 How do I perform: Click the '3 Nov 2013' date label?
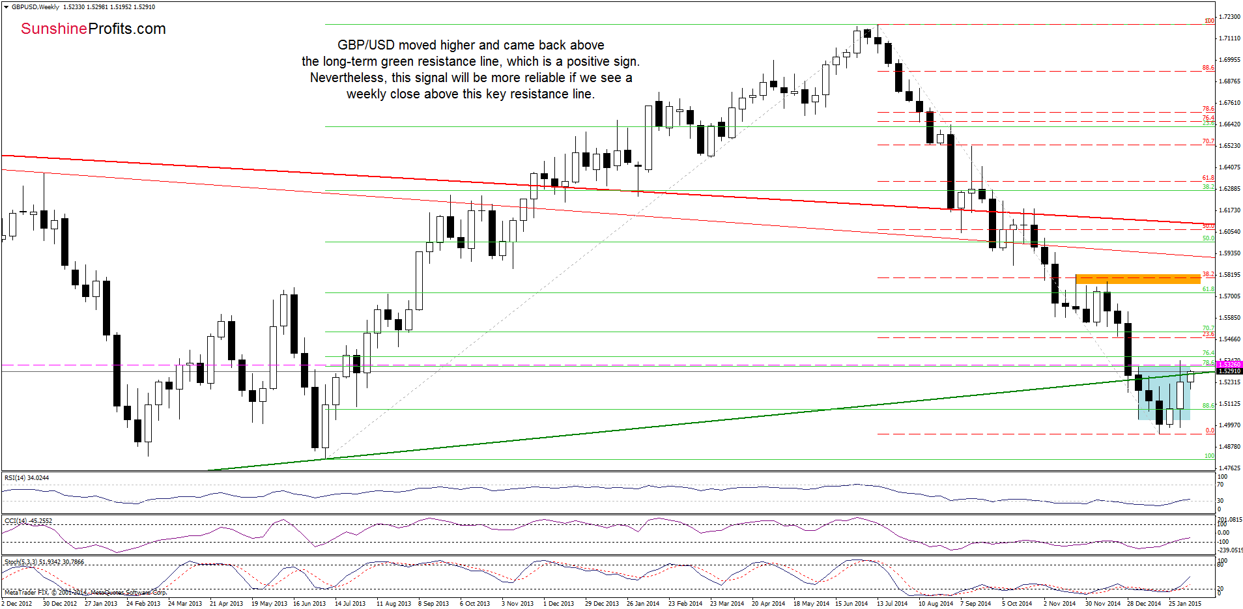[x=517, y=604]
